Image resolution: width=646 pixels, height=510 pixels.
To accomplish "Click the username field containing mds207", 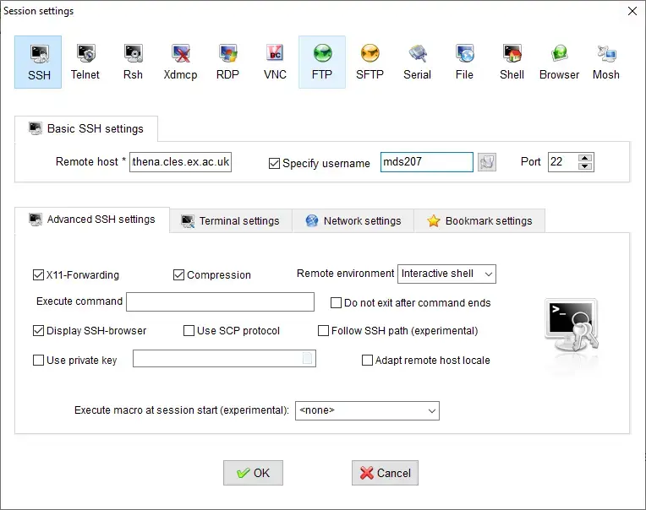I will (426, 162).
